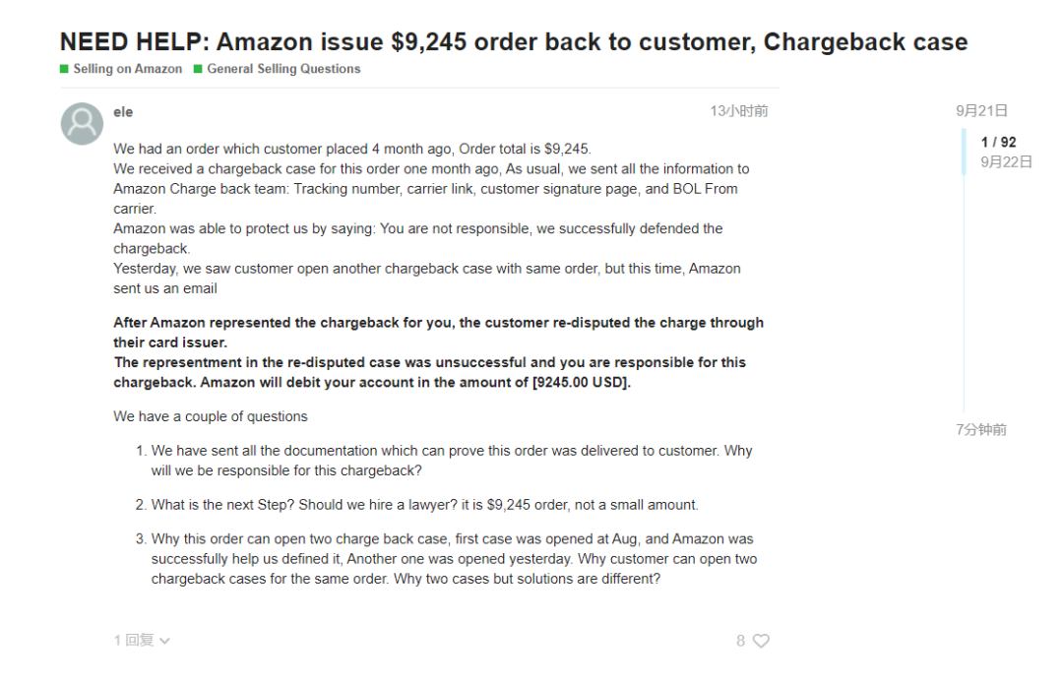Screen dimensions: 1063x686
Task: Open the 1 回复 replies list
Action: click(x=142, y=640)
